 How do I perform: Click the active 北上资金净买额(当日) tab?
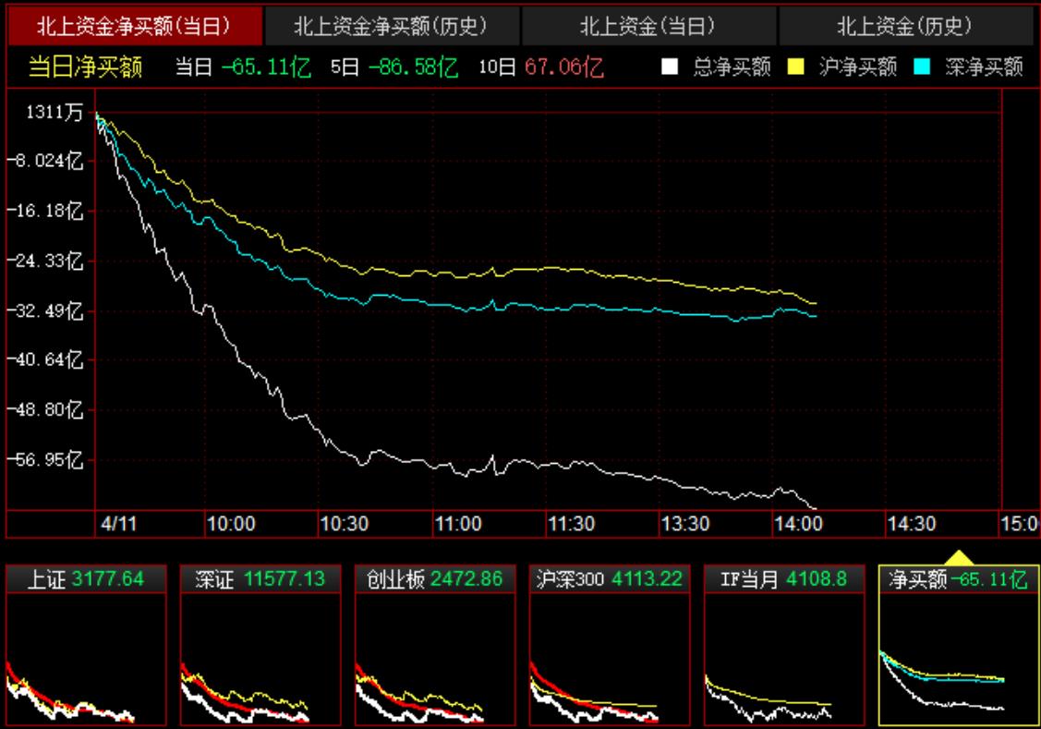tap(134, 27)
